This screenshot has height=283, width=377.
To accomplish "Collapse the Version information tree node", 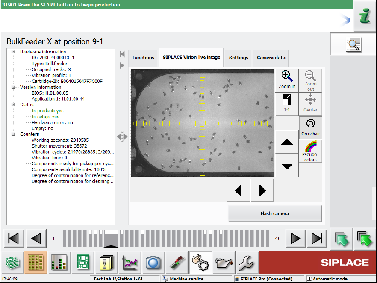I will point(13,87).
